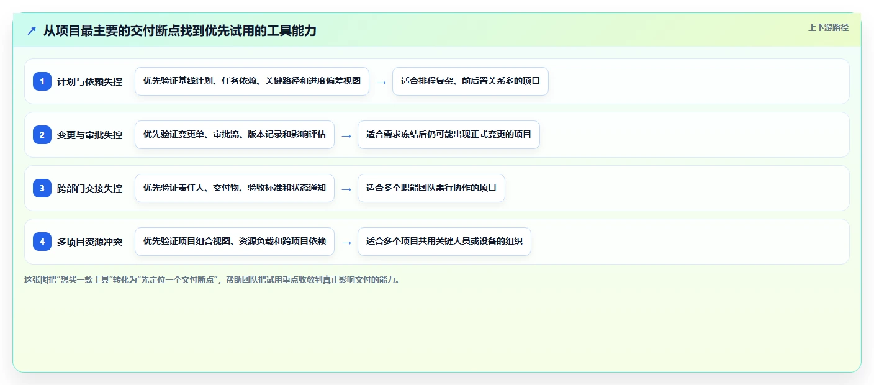Click the heading 从项目最主要的交付断点找到优先试用的工具能力

(180, 30)
